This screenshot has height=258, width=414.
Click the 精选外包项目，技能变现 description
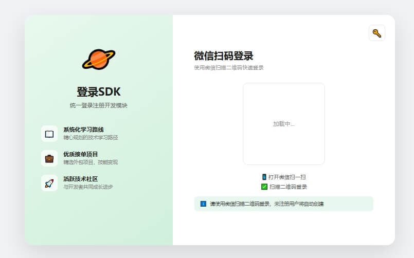click(x=91, y=162)
